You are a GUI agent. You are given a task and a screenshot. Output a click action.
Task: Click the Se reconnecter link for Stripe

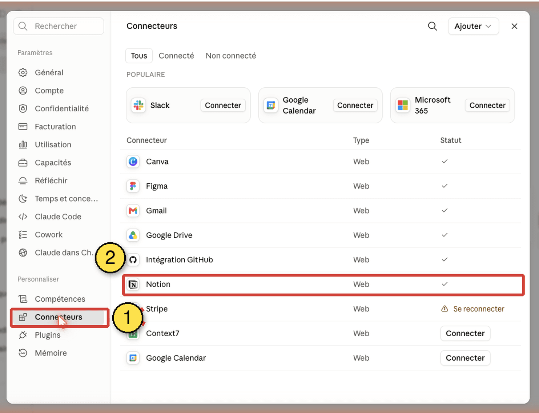tap(479, 309)
